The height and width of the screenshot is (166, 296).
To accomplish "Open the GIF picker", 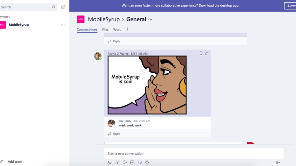I will click(x=132, y=162).
